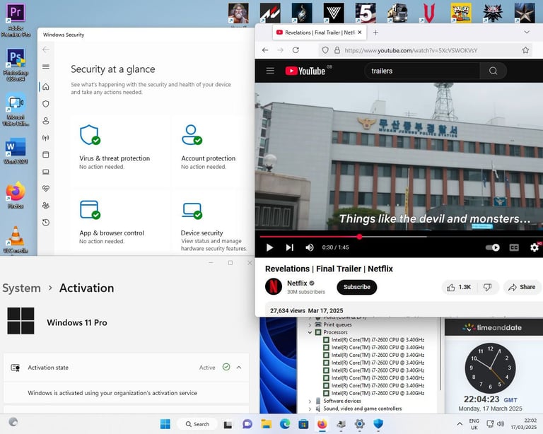543x434 pixels.
Task: Open Firefox list all tabs chevron
Action: (x=527, y=33)
